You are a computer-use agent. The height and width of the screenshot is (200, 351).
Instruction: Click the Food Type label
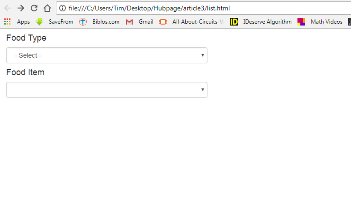coord(26,38)
